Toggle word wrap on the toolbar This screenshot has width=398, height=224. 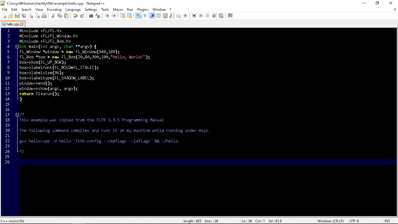138,15
